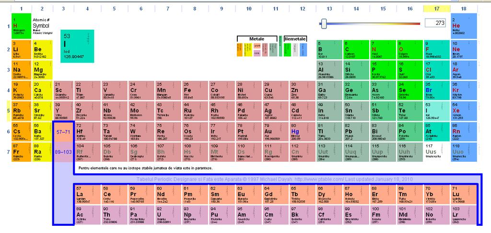The width and height of the screenshot is (491, 233).
Task: Click the period 5 row label
Action: (x=9, y=111)
